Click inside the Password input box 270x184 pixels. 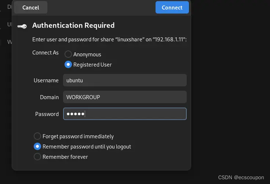point(125,114)
